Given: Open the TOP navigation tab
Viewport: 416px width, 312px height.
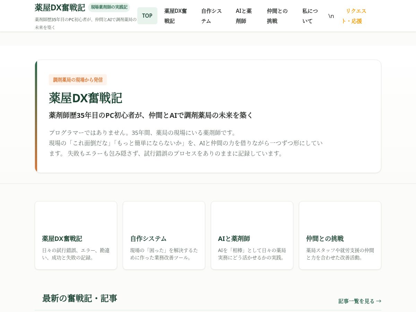Looking at the screenshot, I should coord(147,16).
